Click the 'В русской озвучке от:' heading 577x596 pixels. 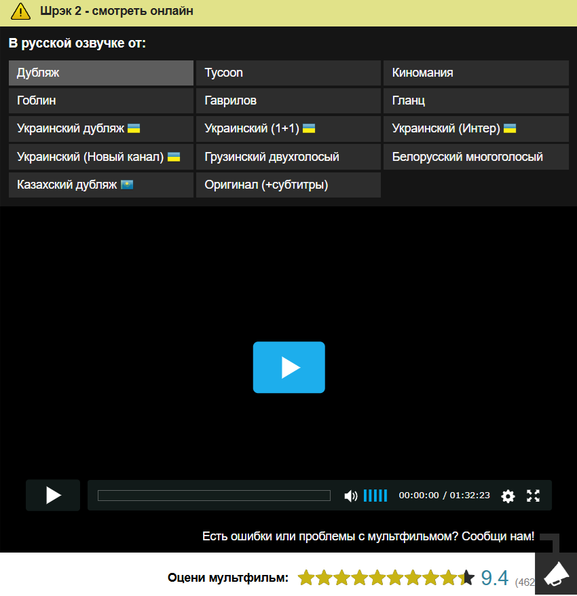coord(77,43)
